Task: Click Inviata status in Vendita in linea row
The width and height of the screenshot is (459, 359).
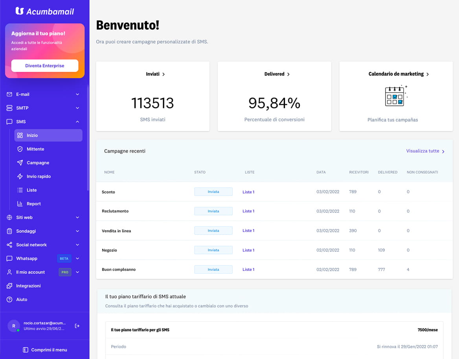Action: click(x=213, y=231)
